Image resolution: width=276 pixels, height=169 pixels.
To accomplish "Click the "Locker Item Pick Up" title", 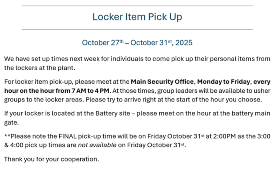I will [x=137, y=17].
